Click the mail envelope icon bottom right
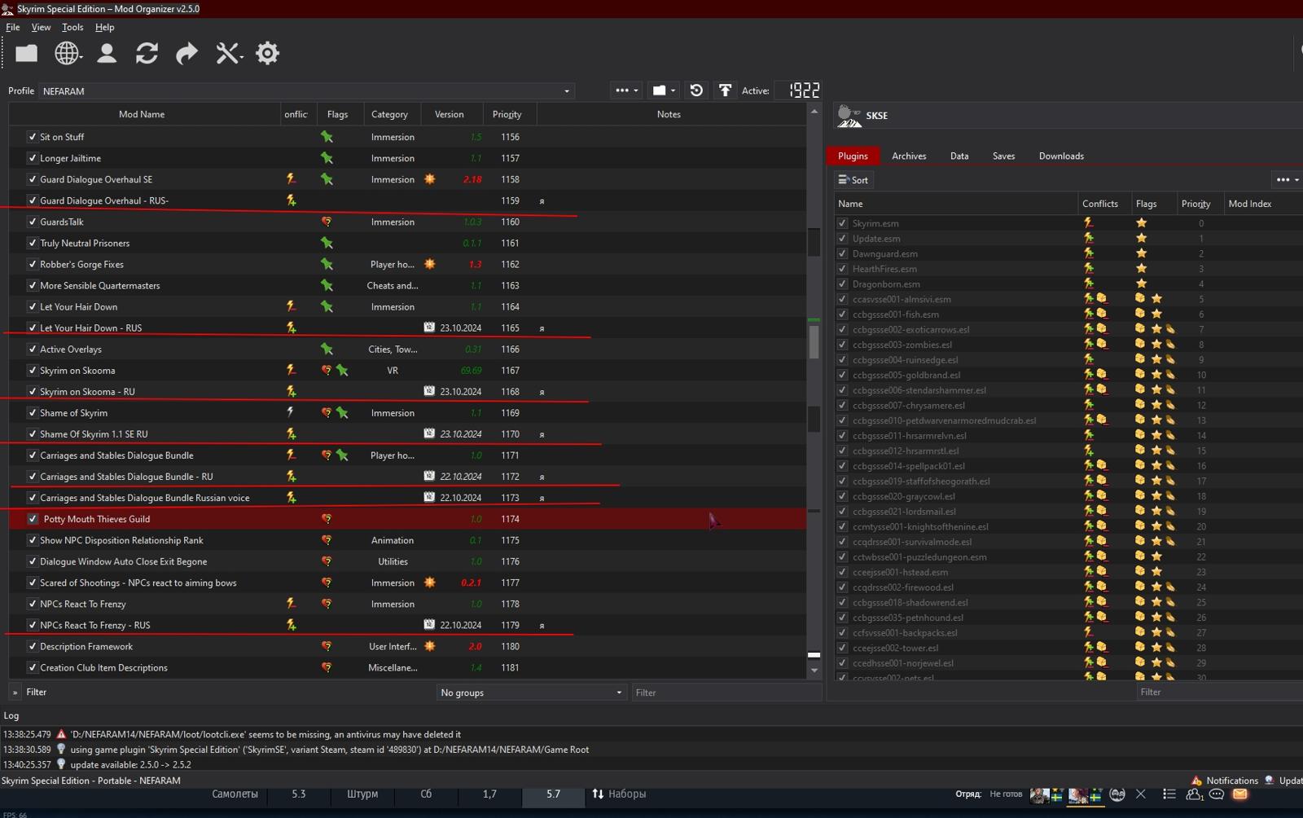The height and width of the screenshot is (818, 1303). pos(1239,794)
